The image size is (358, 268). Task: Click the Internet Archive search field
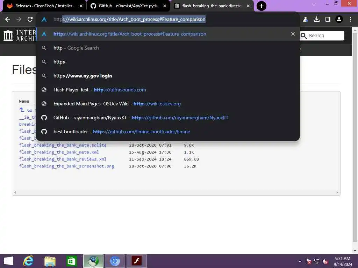click(x=322, y=36)
